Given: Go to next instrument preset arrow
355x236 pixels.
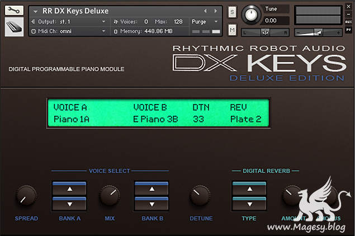Looking at the screenshot, I should tap(216, 11).
